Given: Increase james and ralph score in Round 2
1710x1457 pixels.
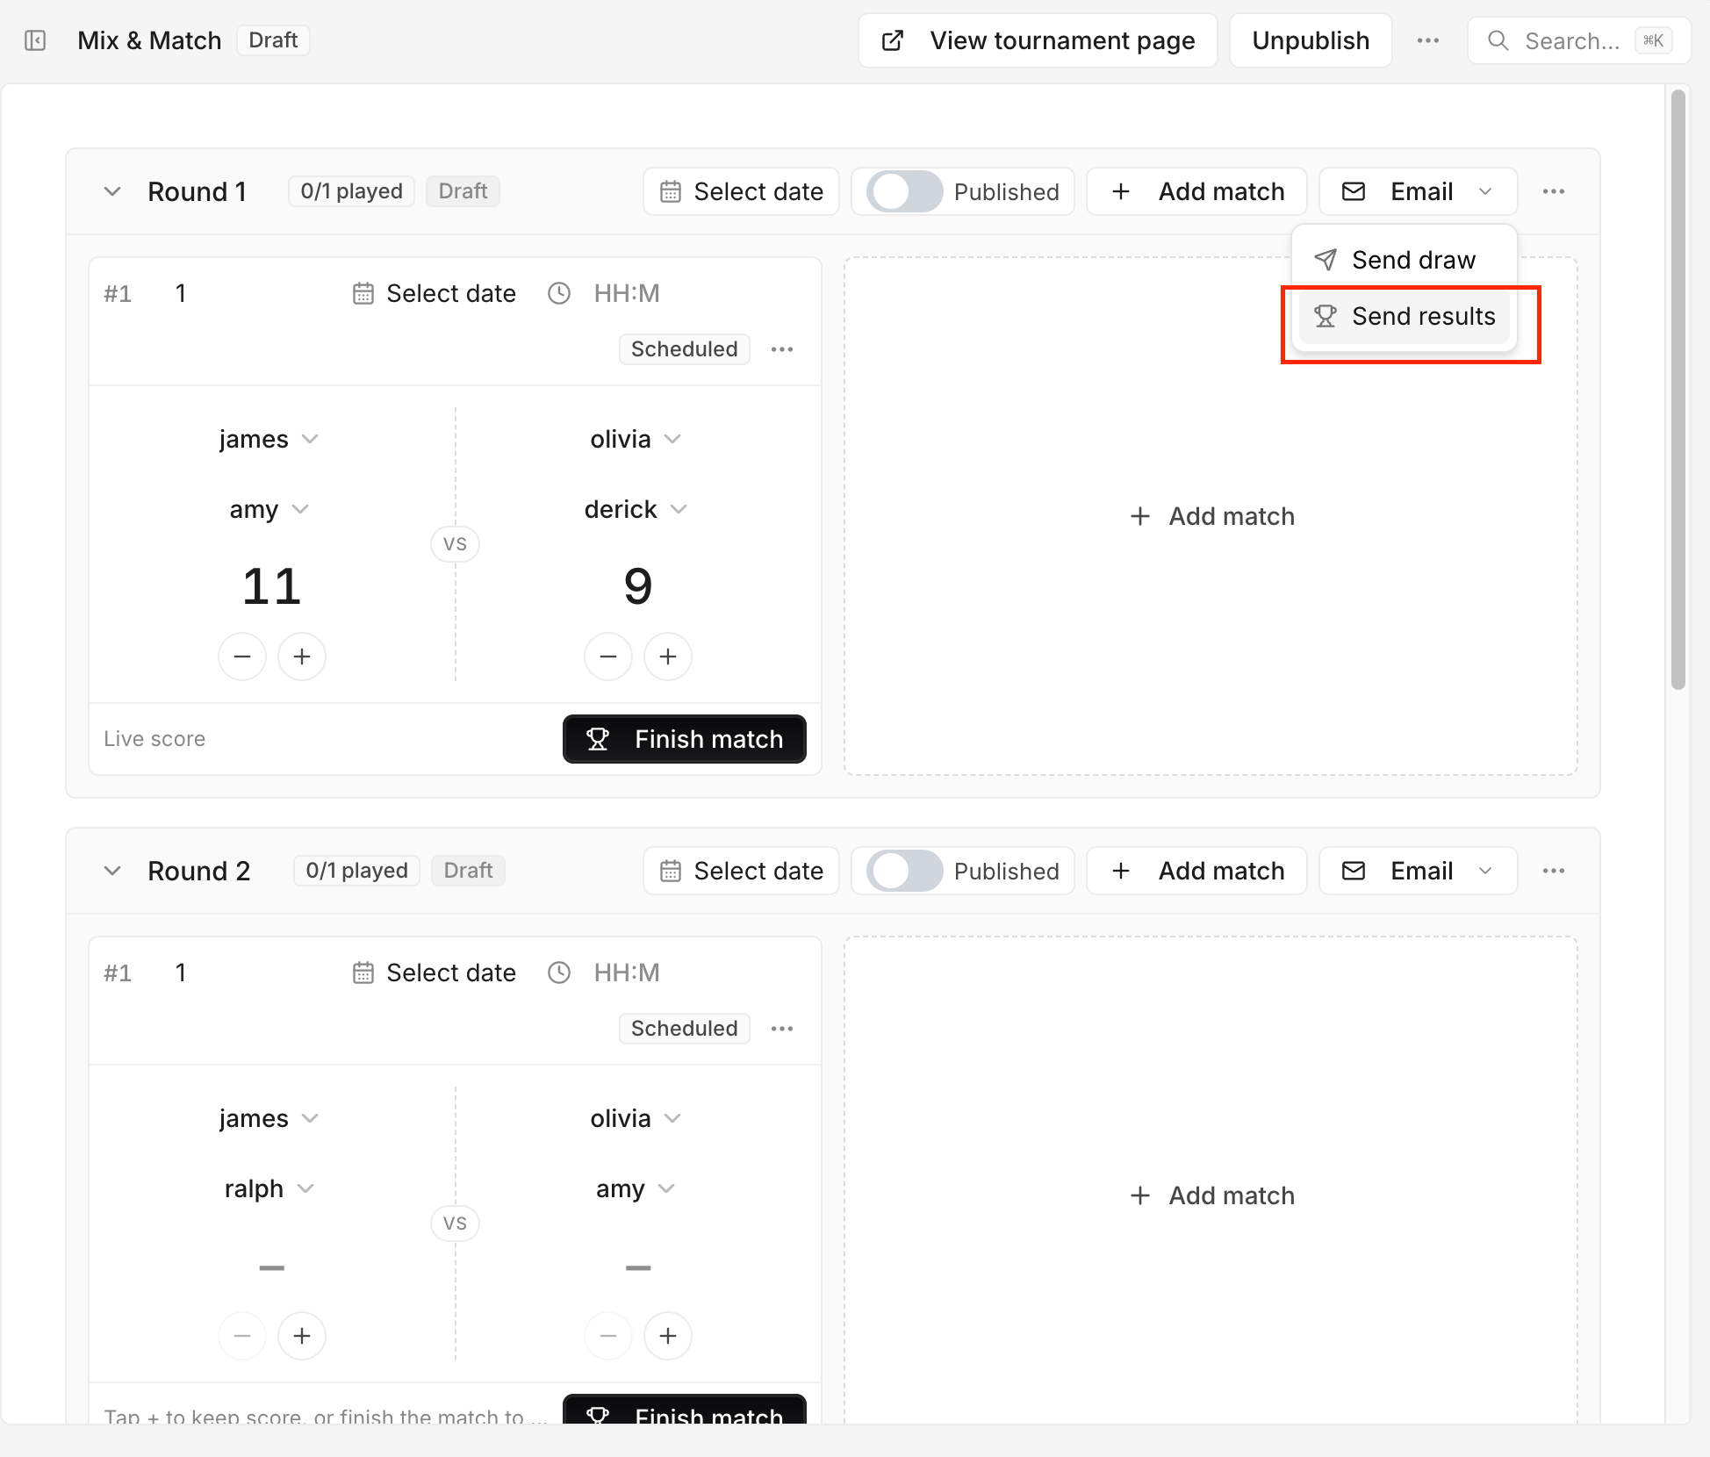Looking at the screenshot, I should pyautogui.click(x=302, y=1336).
